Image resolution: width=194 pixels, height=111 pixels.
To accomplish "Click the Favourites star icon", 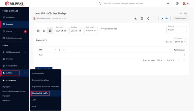I will [3, 80].
